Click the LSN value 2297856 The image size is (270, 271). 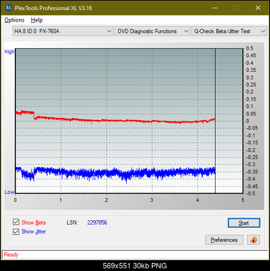pos(97,223)
